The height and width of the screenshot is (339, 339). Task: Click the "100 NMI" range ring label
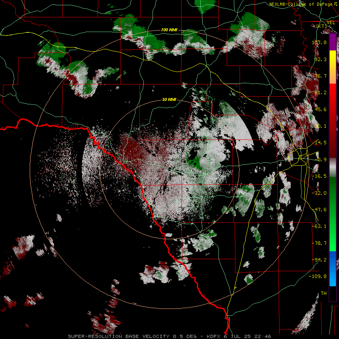pos(169,30)
